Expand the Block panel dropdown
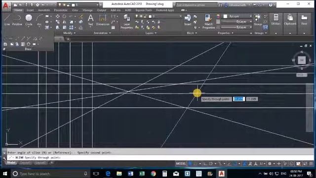Screen dimensions: 316x178 pos(192,33)
